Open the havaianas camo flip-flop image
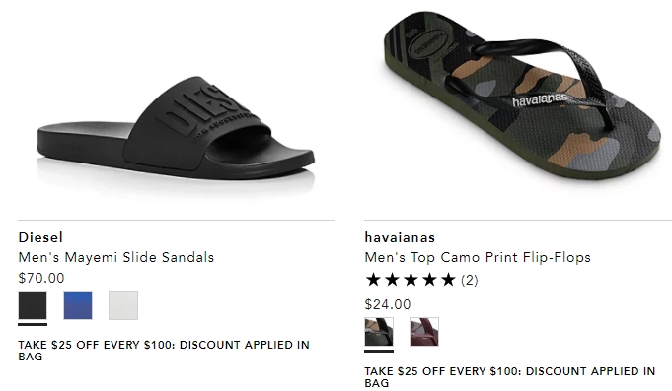 (x=522, y=98)
